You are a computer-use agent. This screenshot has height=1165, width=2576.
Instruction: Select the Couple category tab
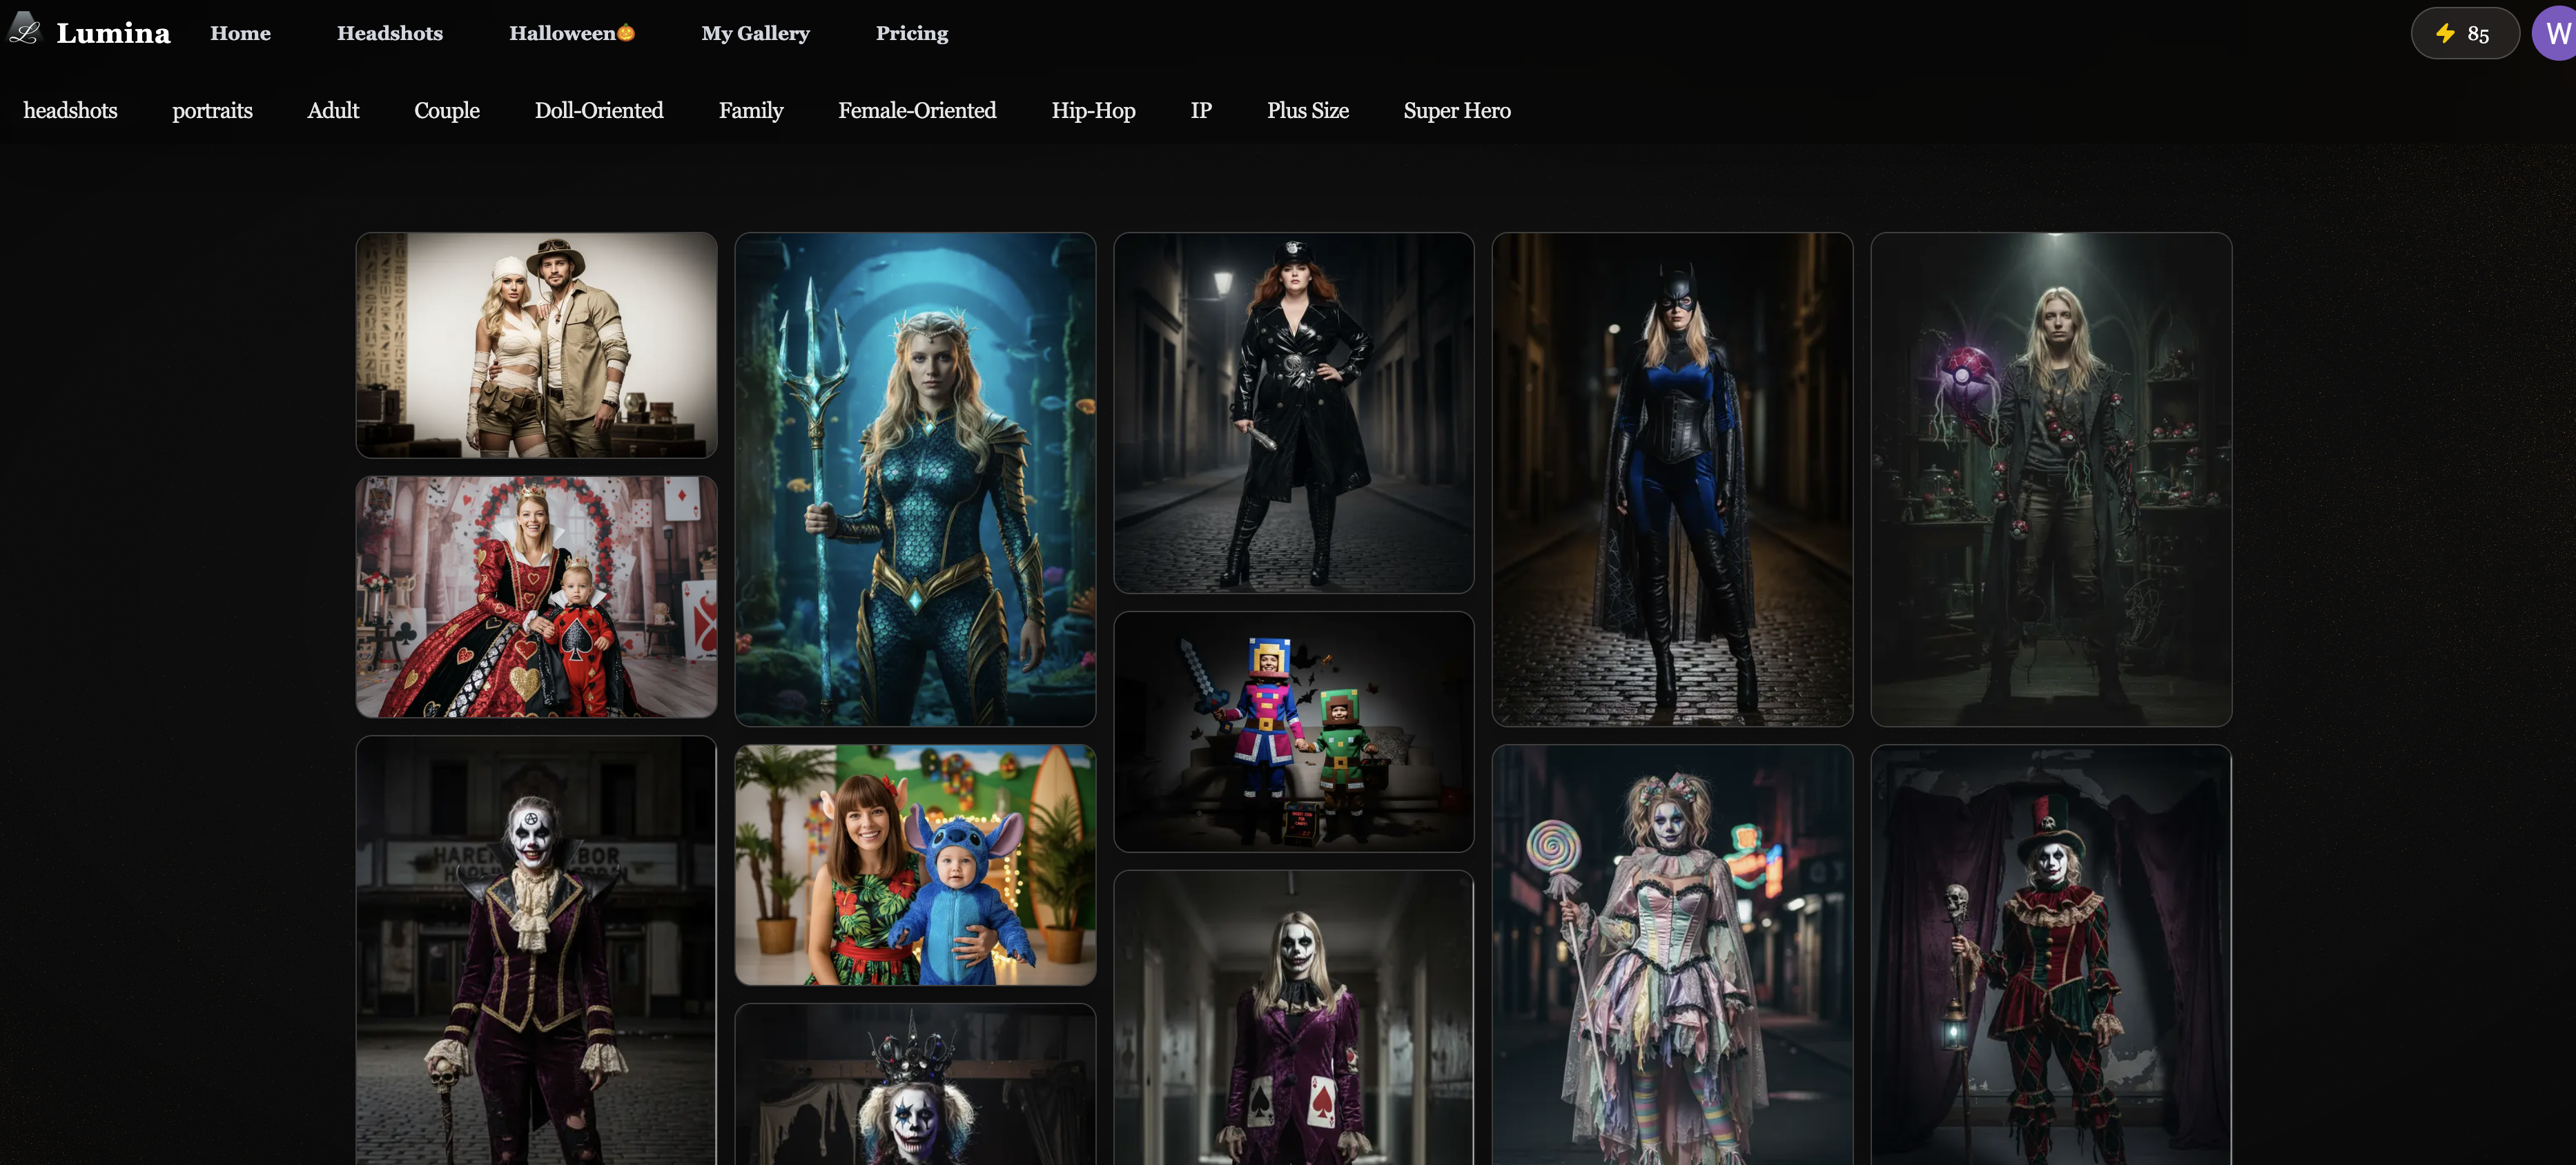[x=446, y=111]
